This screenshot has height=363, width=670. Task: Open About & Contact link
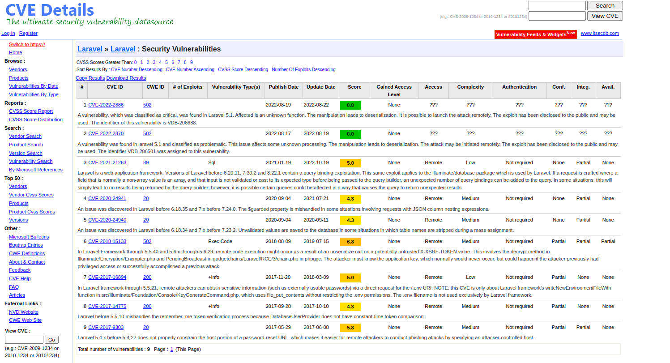[27, 262]
